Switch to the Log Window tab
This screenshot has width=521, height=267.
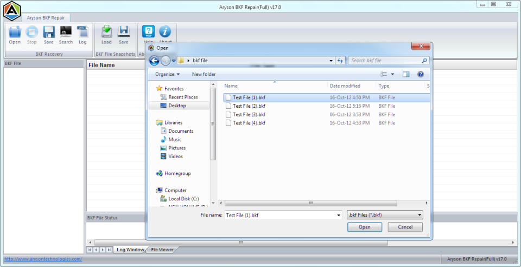click(130, 250)
